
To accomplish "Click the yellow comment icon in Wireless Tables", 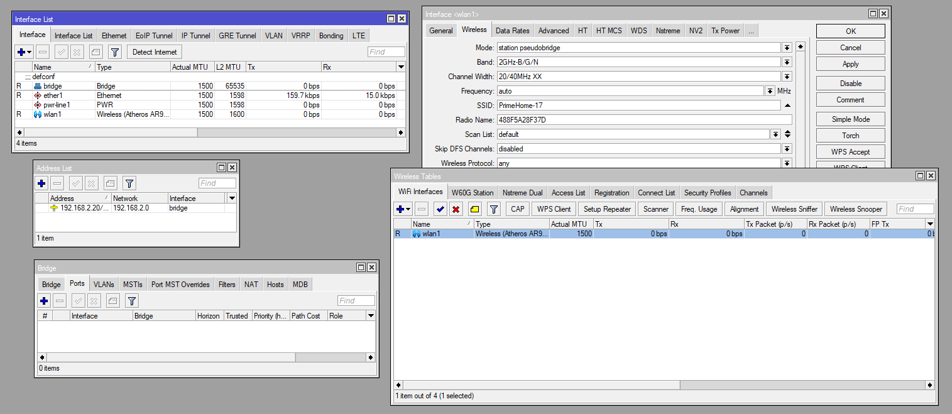I will click(474, 209).
